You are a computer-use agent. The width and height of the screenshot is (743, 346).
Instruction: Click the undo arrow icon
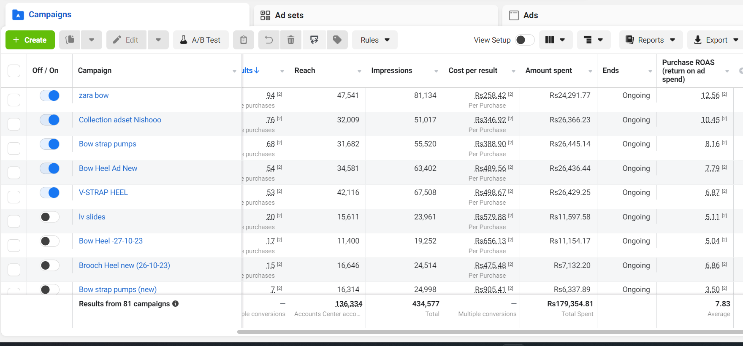pyautogui.click(x=269, y=40)
